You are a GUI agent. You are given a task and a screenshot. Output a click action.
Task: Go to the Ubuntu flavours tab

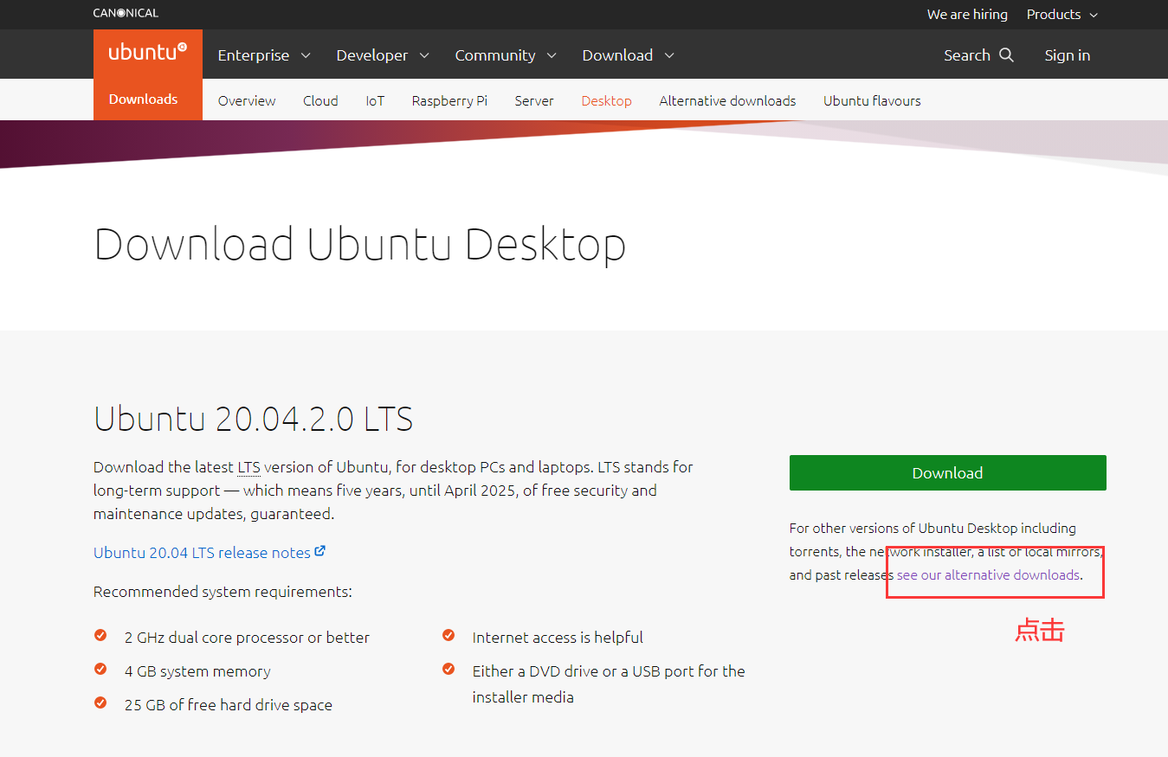tap(872, 100)
